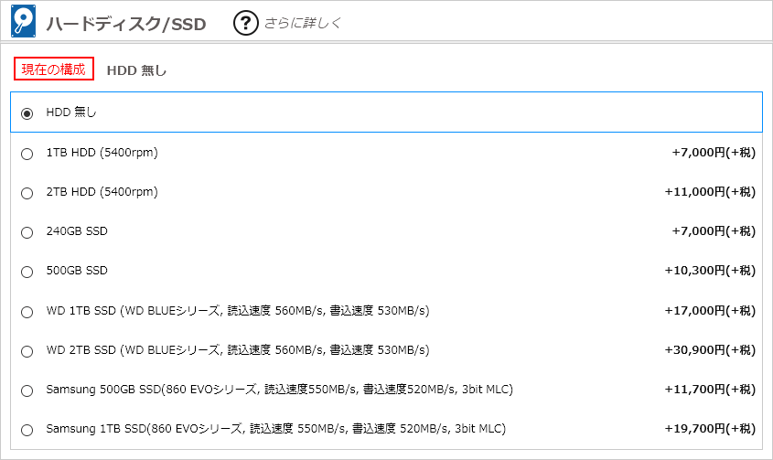Choose the 2TB HDD (5400rpm) option
This screenshot has height=460, width=773.
(x=27, y=193)
